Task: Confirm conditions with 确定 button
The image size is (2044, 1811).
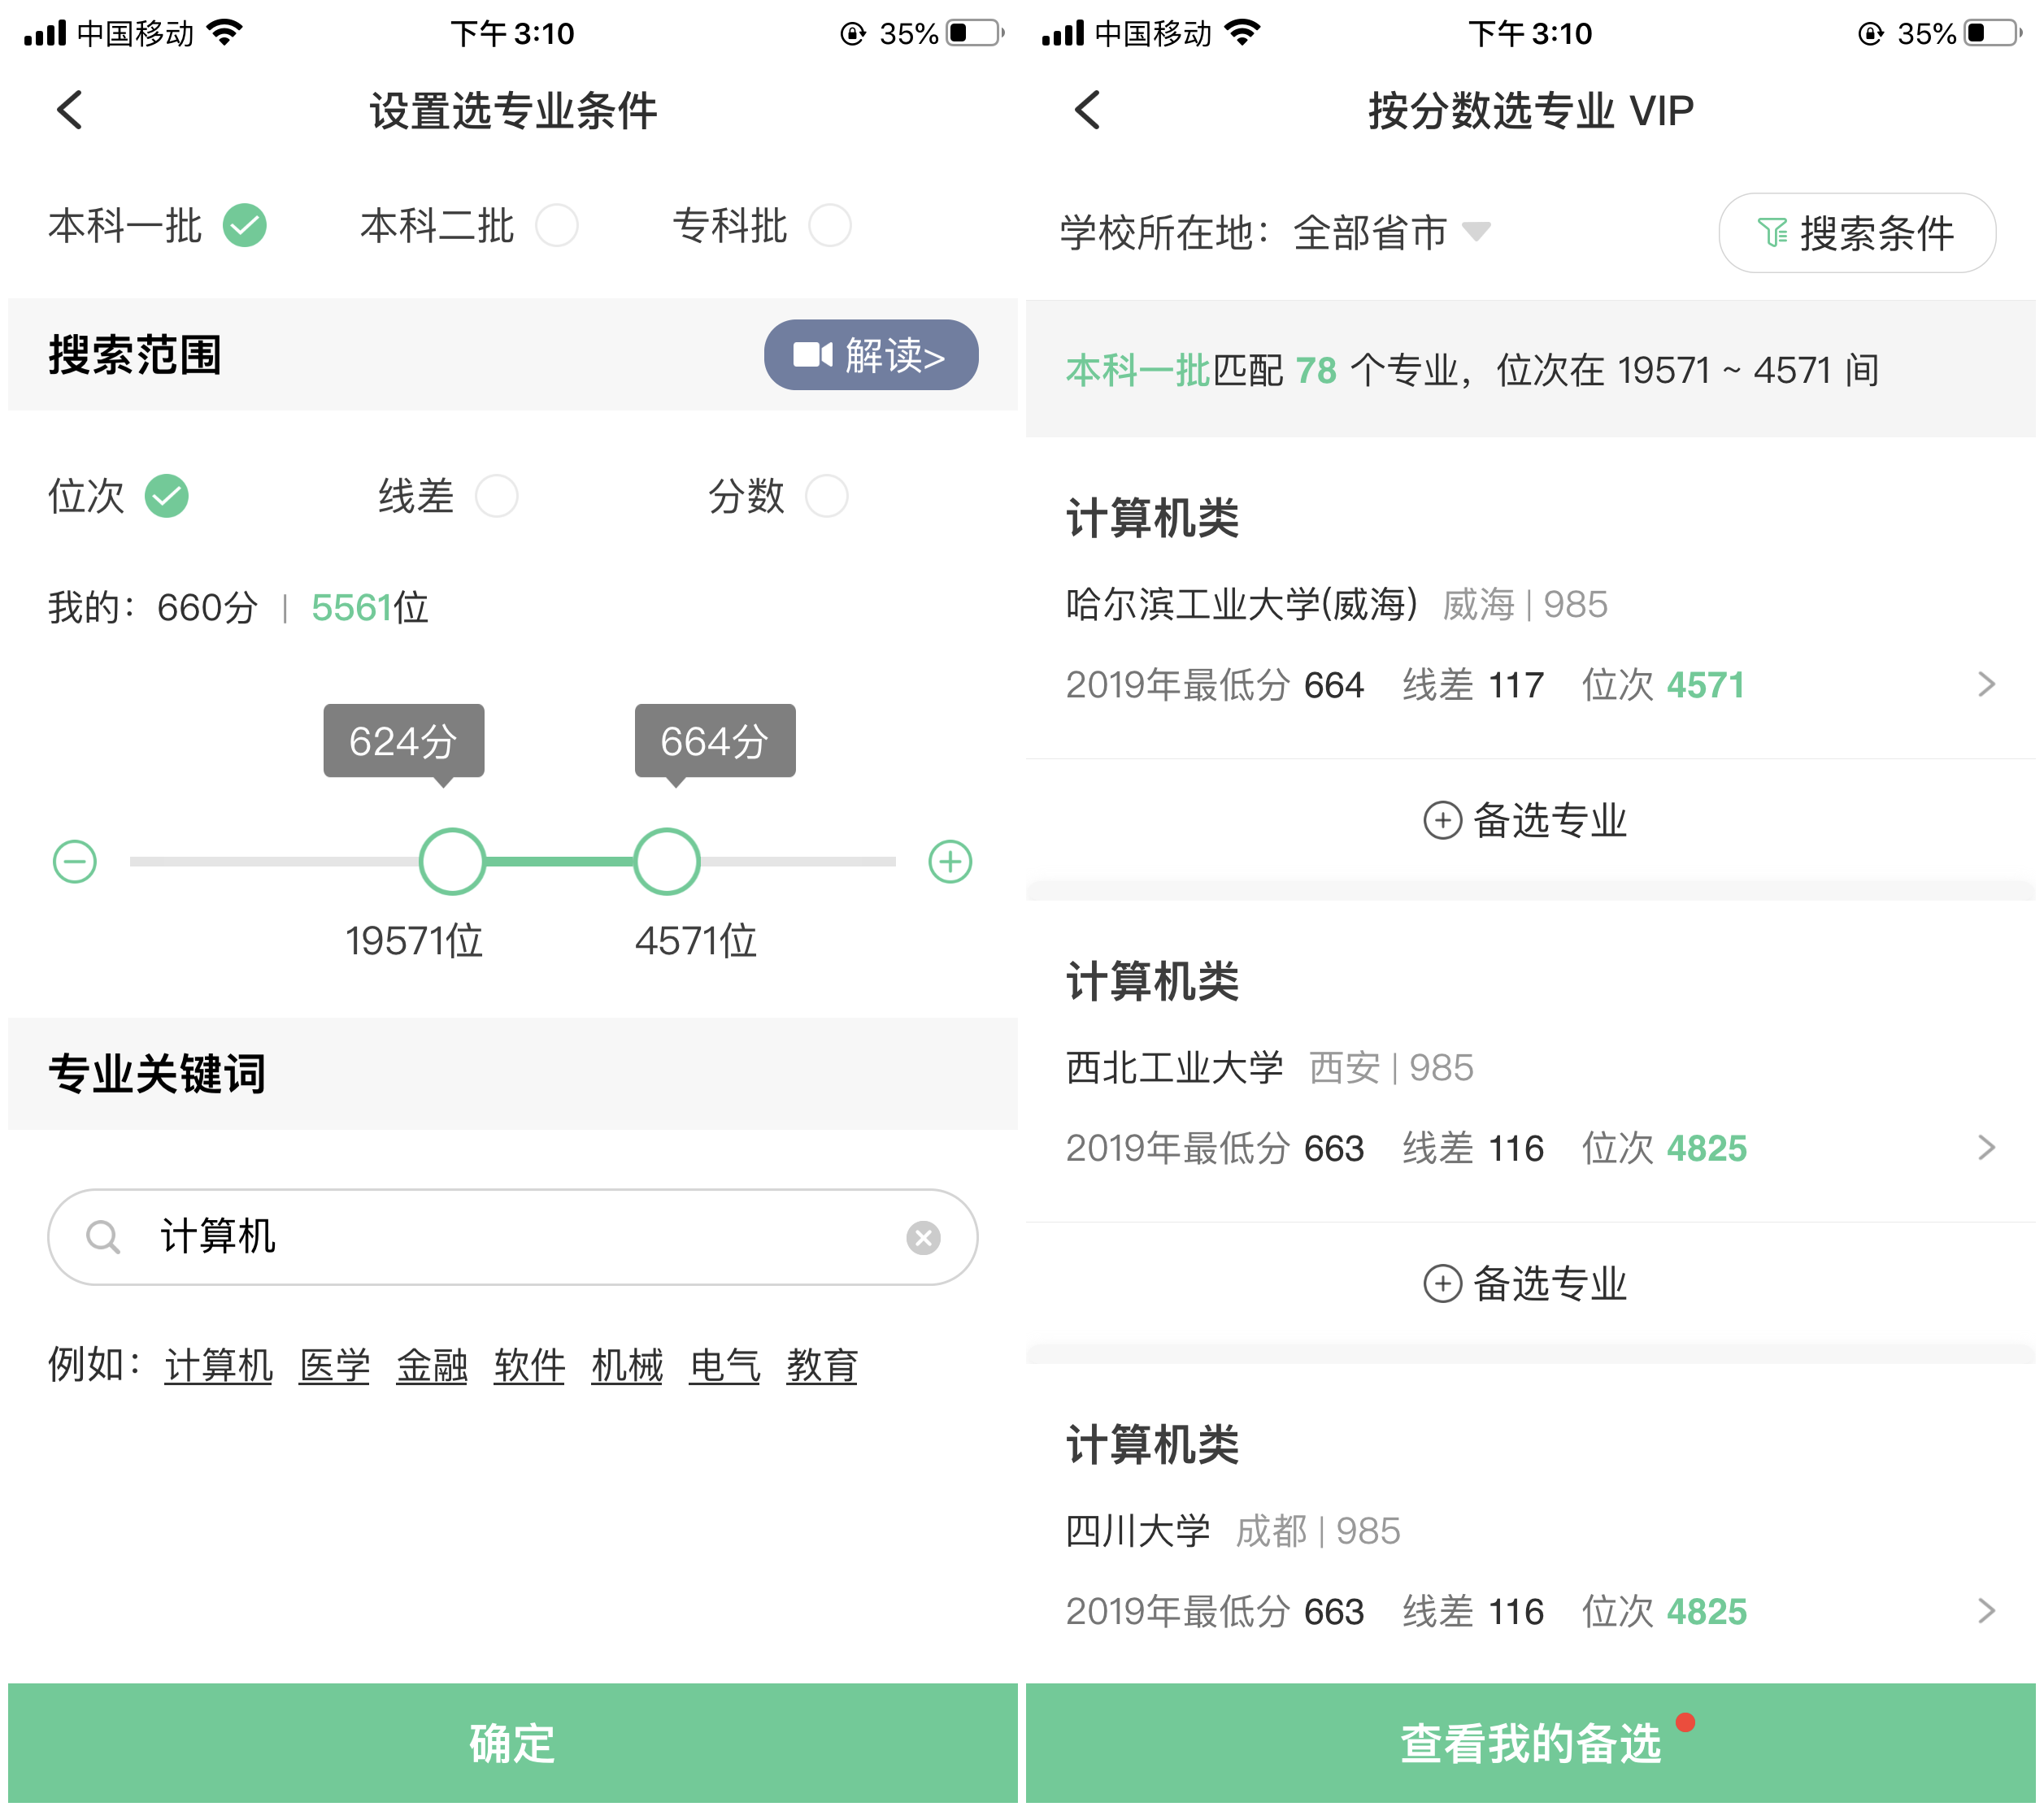Action: (x=512, y=1743)
